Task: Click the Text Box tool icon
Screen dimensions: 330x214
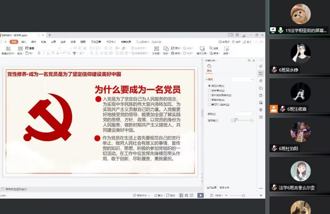Action: click(156, 49)
